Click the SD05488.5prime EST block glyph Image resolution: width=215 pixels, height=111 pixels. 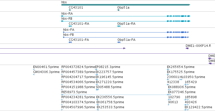[97, 90]
